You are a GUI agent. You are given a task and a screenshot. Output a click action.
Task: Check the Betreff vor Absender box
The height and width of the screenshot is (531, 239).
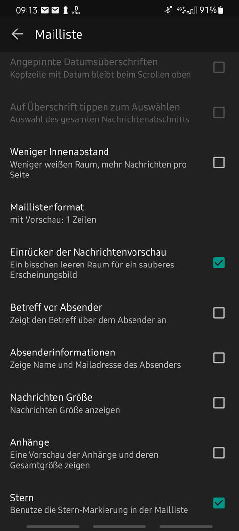point(219,313)
